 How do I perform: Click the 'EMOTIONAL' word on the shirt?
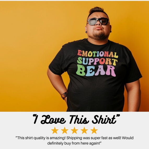98,54
